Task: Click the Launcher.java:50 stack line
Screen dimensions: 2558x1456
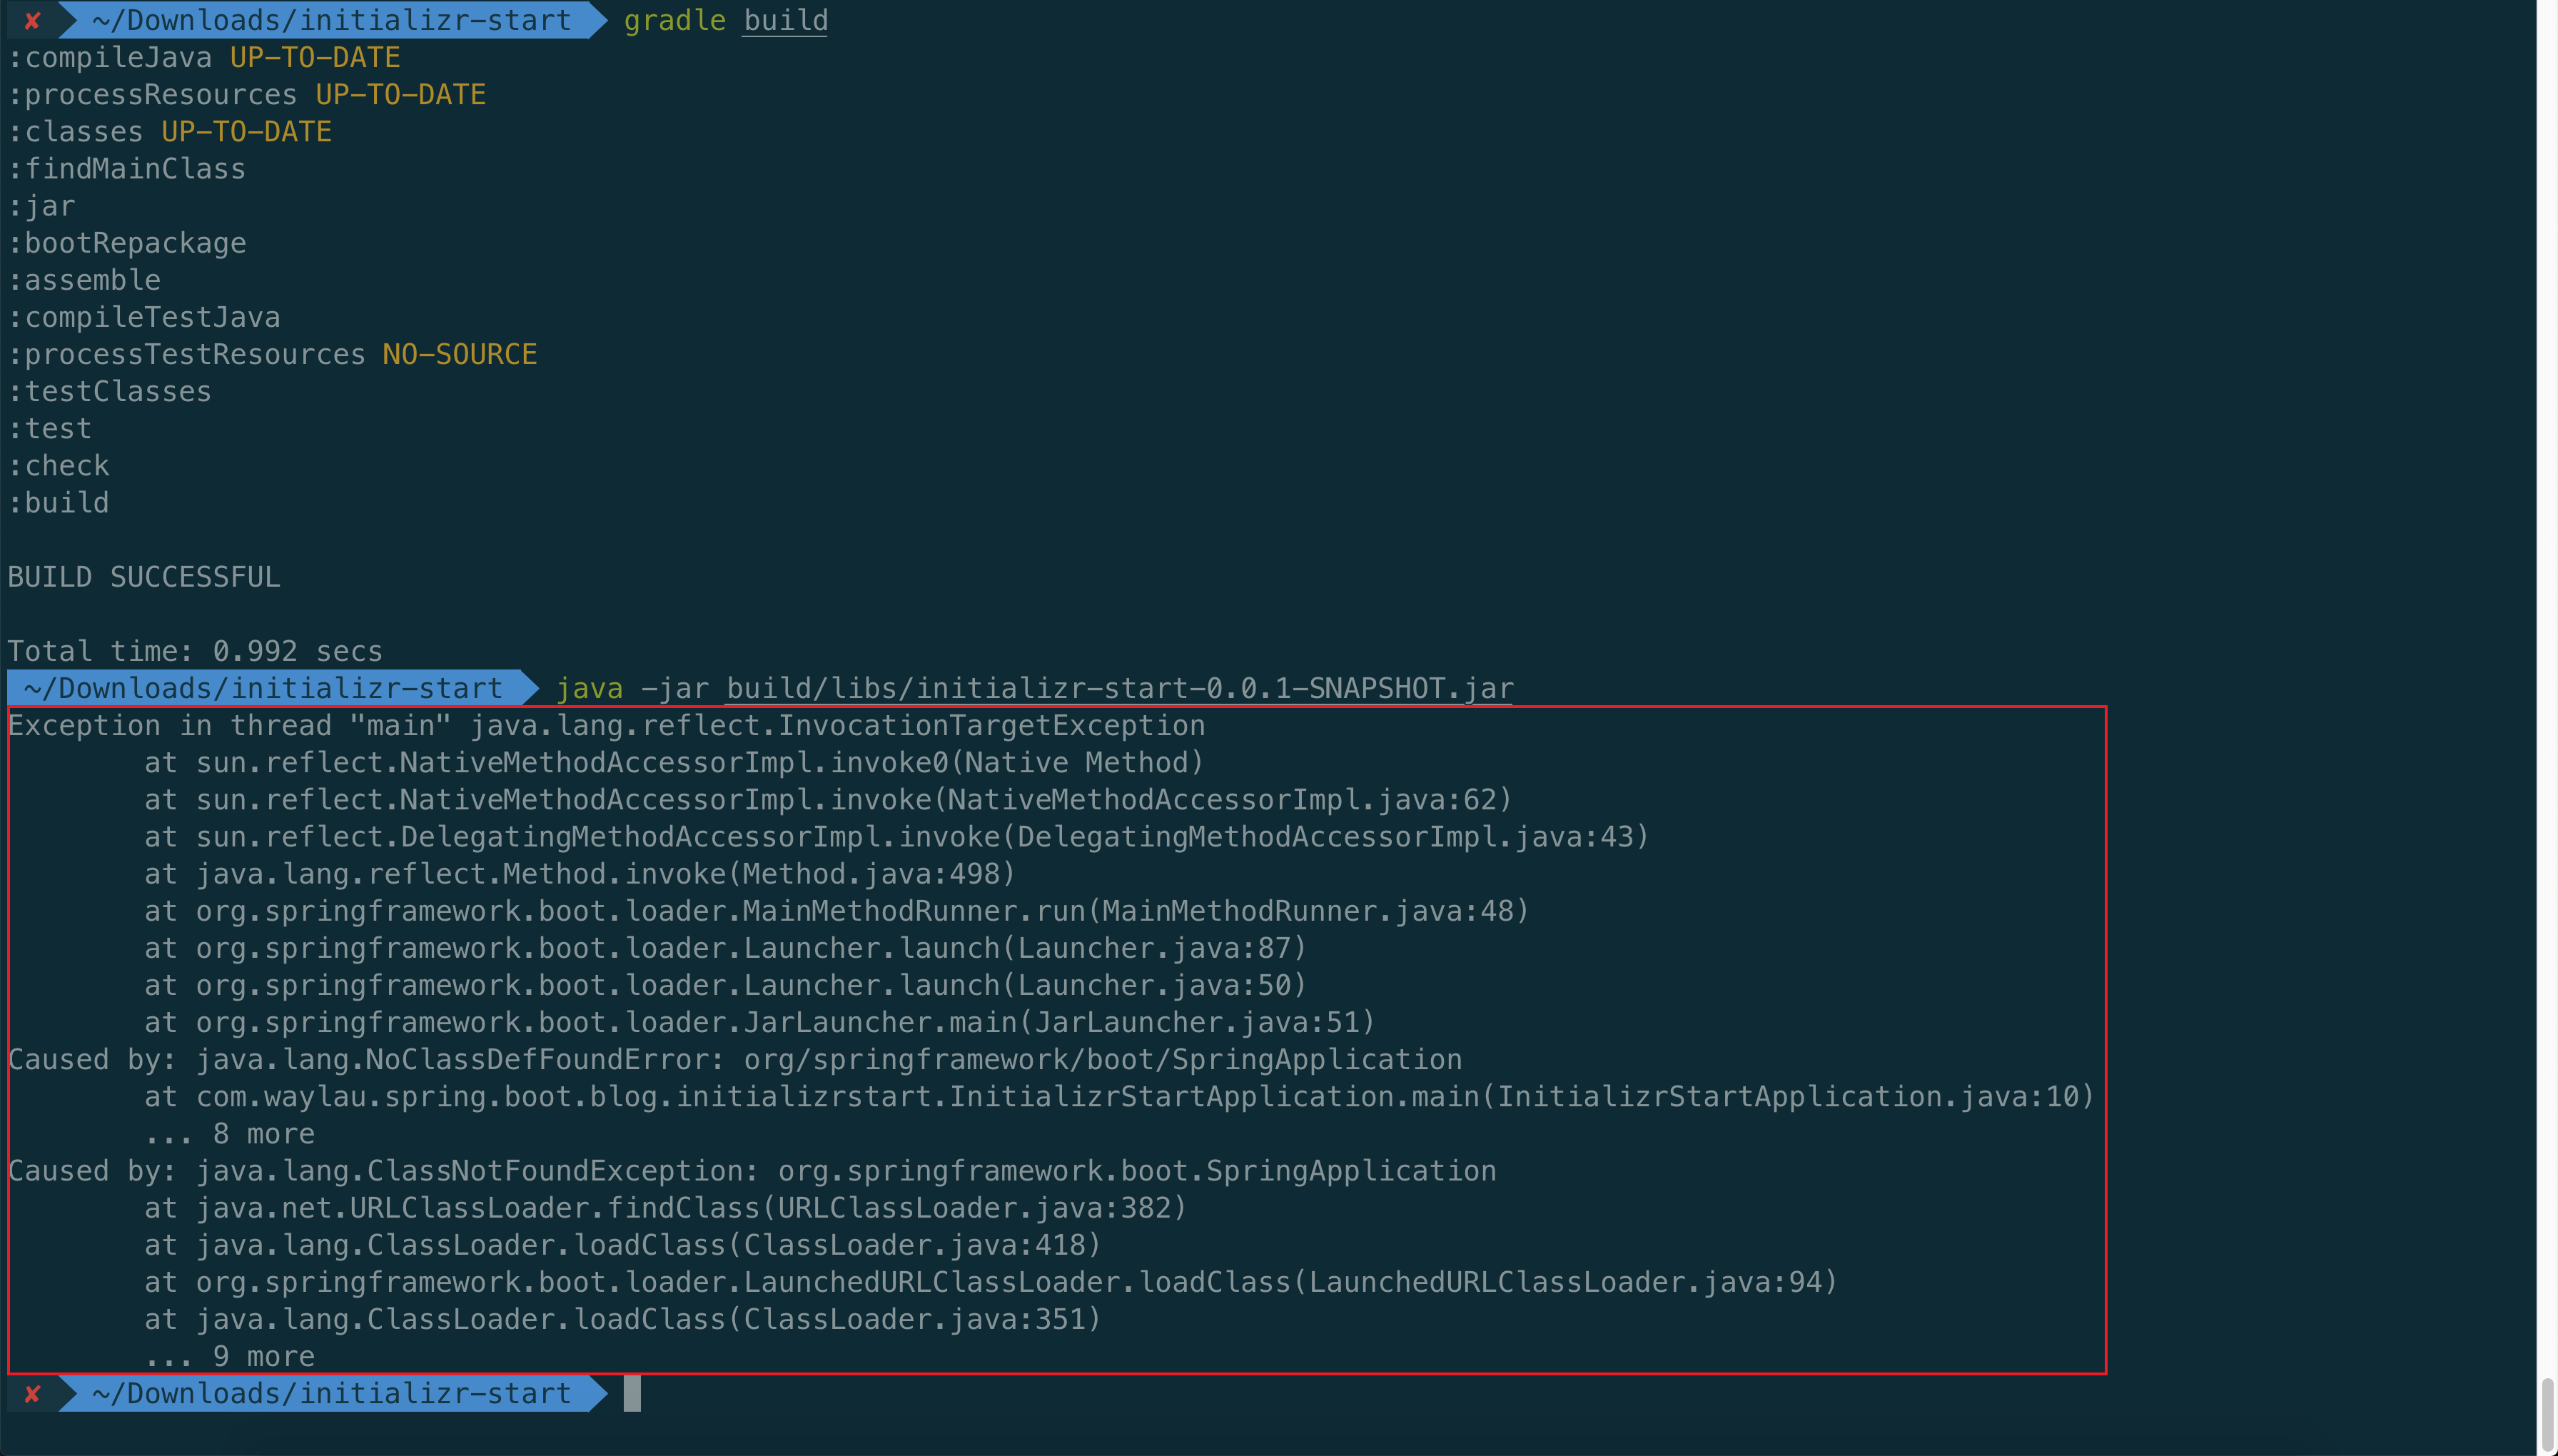Action: coord(726,985)
